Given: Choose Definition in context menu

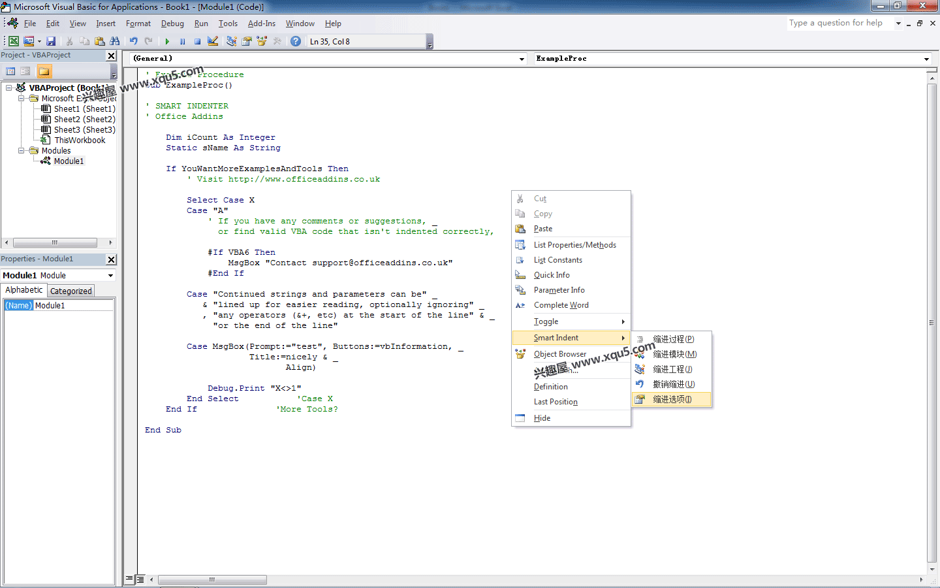Looking at the screenshot, I should (571, 387).
